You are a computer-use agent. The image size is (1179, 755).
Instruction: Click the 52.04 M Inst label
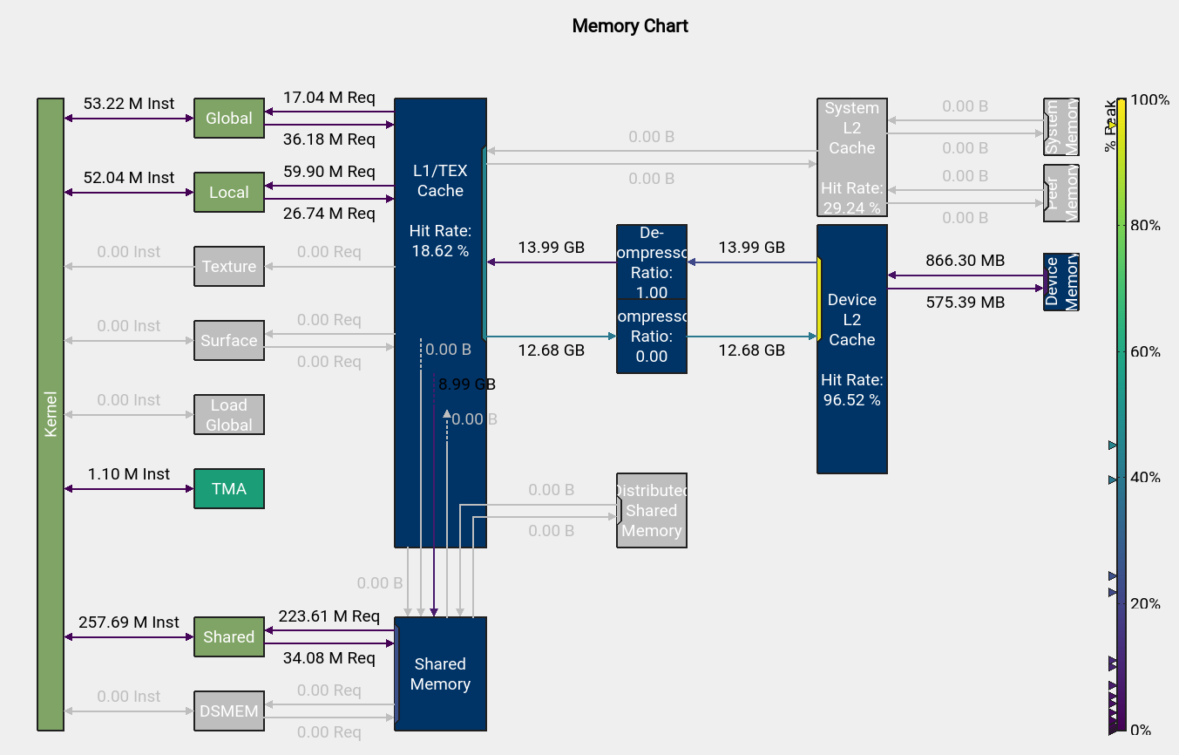[x=129, y=178]
